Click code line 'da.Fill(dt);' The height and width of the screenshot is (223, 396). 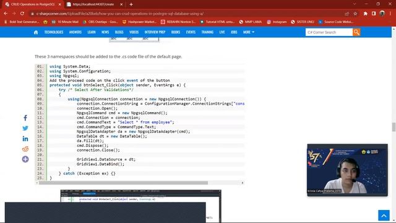pyautogui.click(x=90, y=141)
